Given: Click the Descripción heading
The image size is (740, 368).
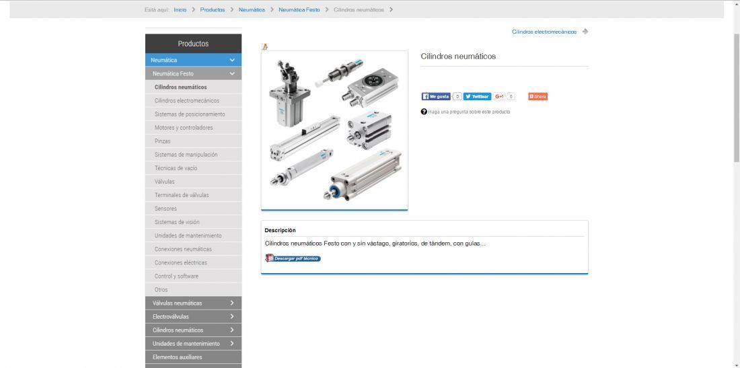Looking at the screenshot, I should (x=281, y=230).
